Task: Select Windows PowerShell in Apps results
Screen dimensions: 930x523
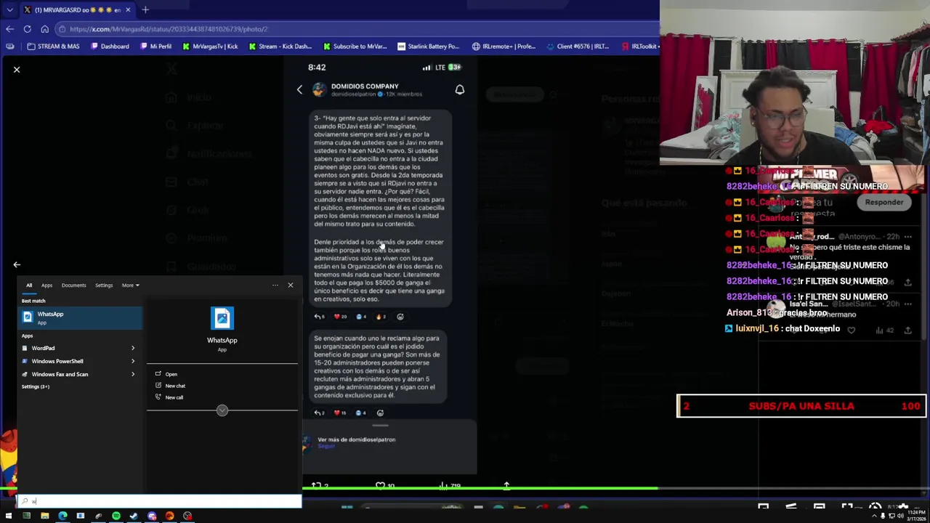Action: coord(73,361)
